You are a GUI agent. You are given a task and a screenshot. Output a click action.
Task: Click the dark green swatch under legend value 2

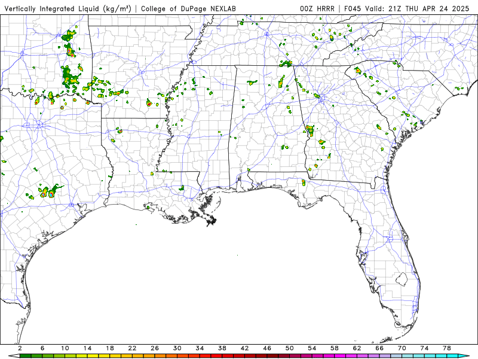point(26,356)
